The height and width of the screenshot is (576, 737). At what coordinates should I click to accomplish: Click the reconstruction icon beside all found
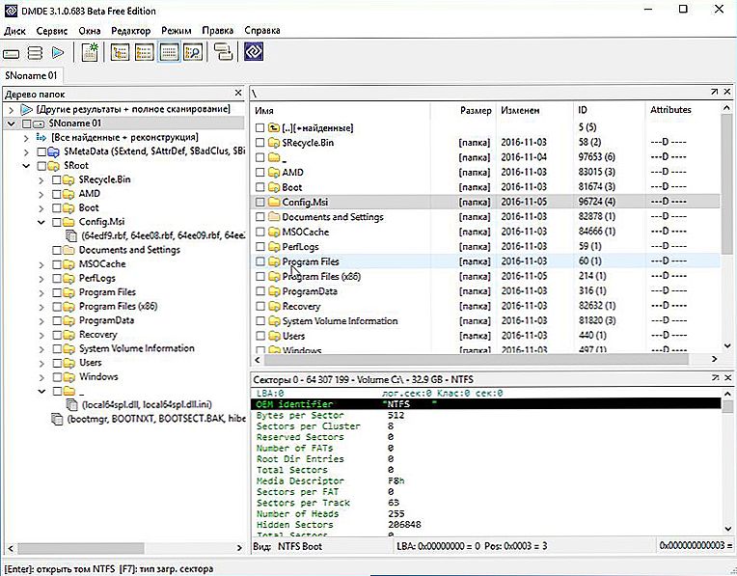[x=41, y=137]
